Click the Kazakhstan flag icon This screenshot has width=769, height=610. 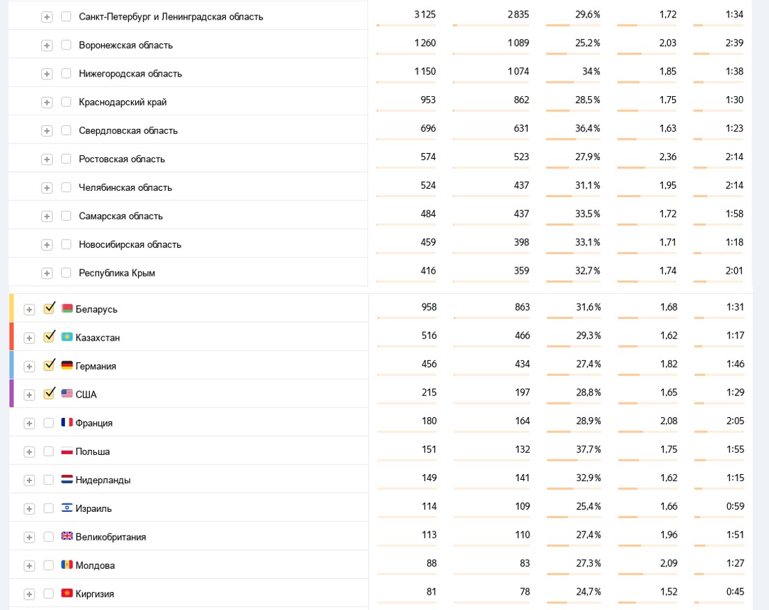click(x=67, y=337)
